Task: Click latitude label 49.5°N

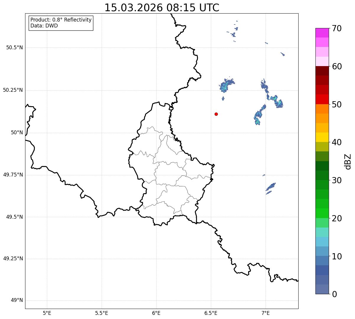Action: coord(14,217)
